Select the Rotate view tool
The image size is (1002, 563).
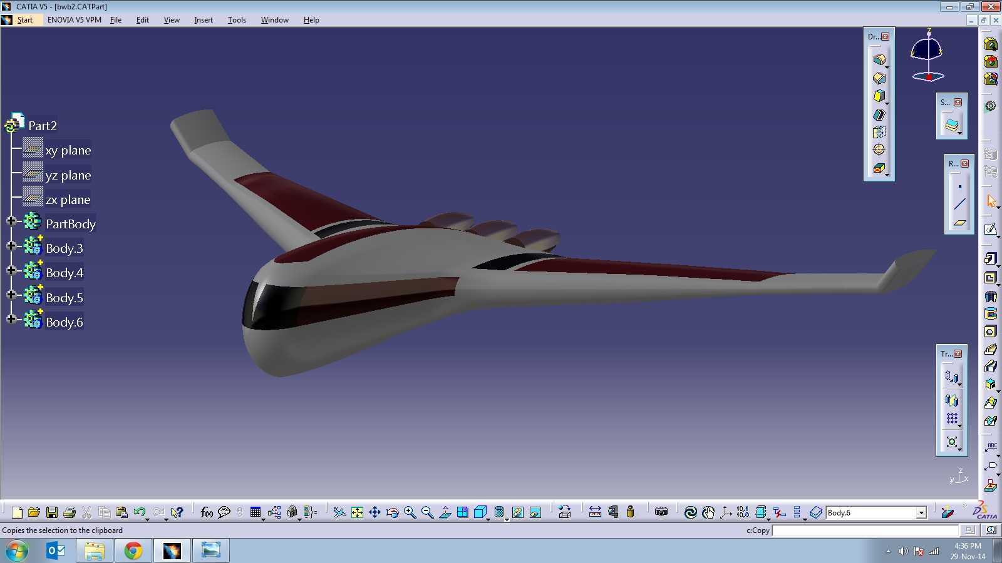[x=392, y=512]
